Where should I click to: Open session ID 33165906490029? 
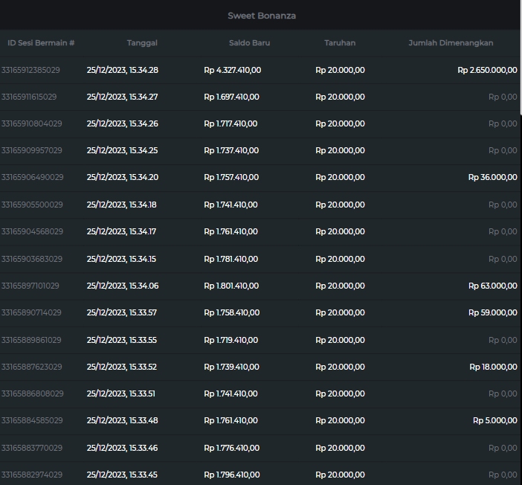pos(32,178)
